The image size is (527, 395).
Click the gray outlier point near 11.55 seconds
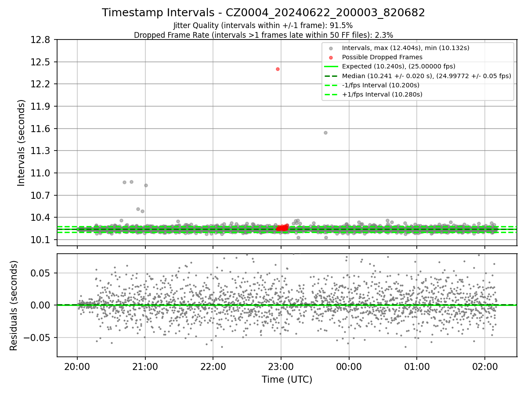(x=325, y=133)
